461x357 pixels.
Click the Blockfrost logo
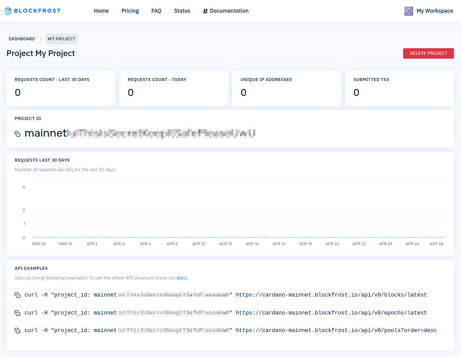(32, 11)
